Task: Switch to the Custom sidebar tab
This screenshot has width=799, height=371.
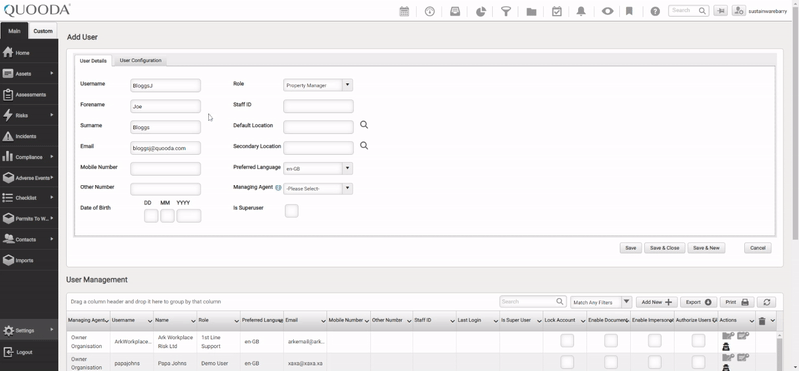Action: click(x=43, y=31)
